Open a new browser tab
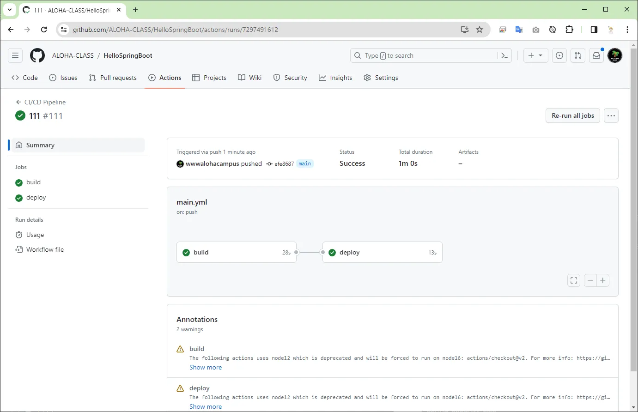This screenshot has width=638, height=412. 135,10
